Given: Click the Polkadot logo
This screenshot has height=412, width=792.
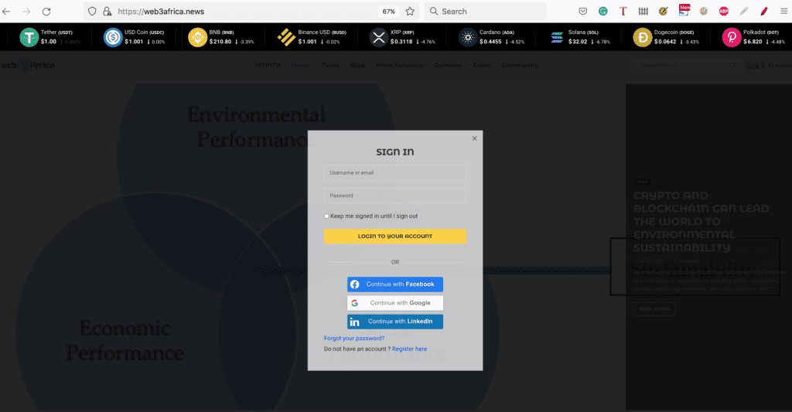Looking at the screenshot, I should 732,37.
